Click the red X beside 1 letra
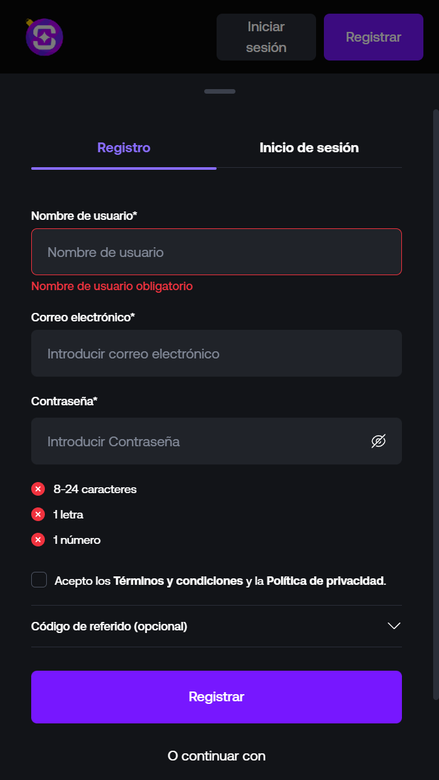This screenshot has width=439, height=780. coord(38,515)
